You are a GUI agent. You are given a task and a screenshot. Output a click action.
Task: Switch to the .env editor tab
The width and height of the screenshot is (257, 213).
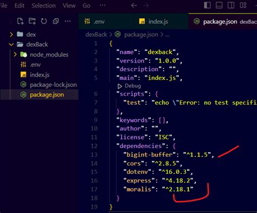[x=106, y=22]
